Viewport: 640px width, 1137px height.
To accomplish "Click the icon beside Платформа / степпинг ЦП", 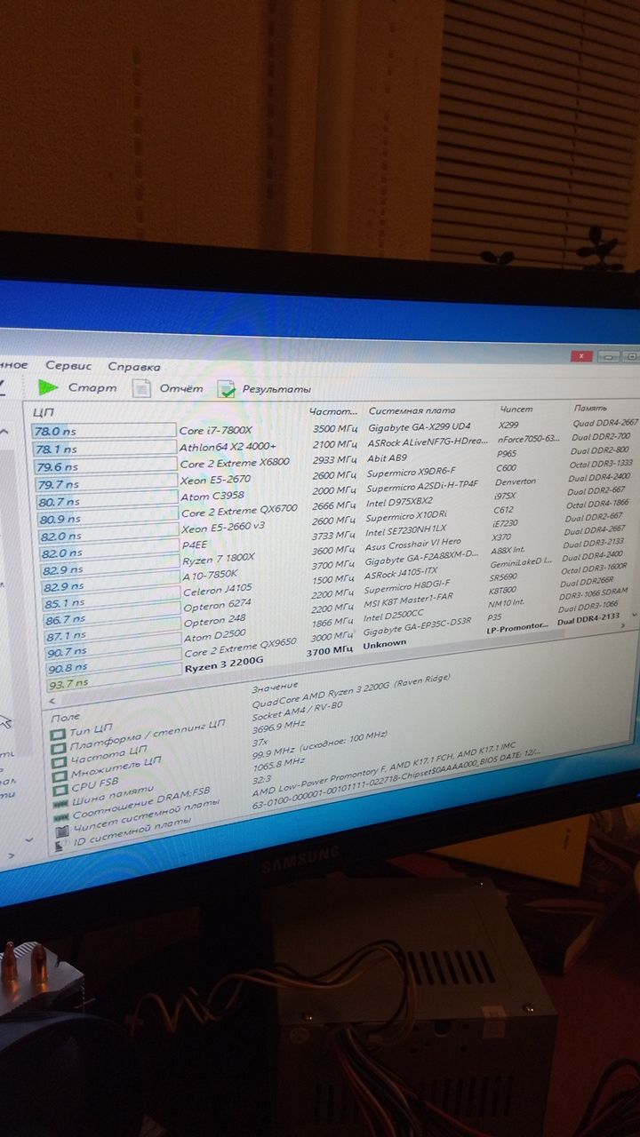I will (57, 749).
